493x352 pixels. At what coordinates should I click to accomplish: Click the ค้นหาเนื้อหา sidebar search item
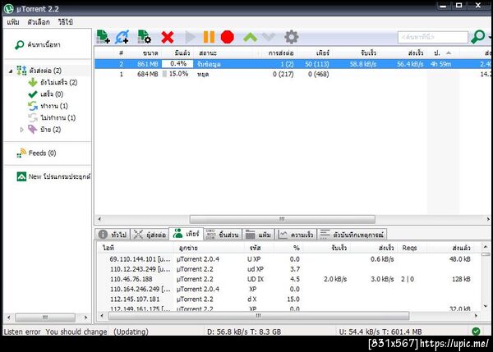(38, 45)
